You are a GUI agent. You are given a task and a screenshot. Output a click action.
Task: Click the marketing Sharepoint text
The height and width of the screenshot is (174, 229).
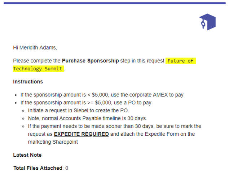[x=53, y=142]
